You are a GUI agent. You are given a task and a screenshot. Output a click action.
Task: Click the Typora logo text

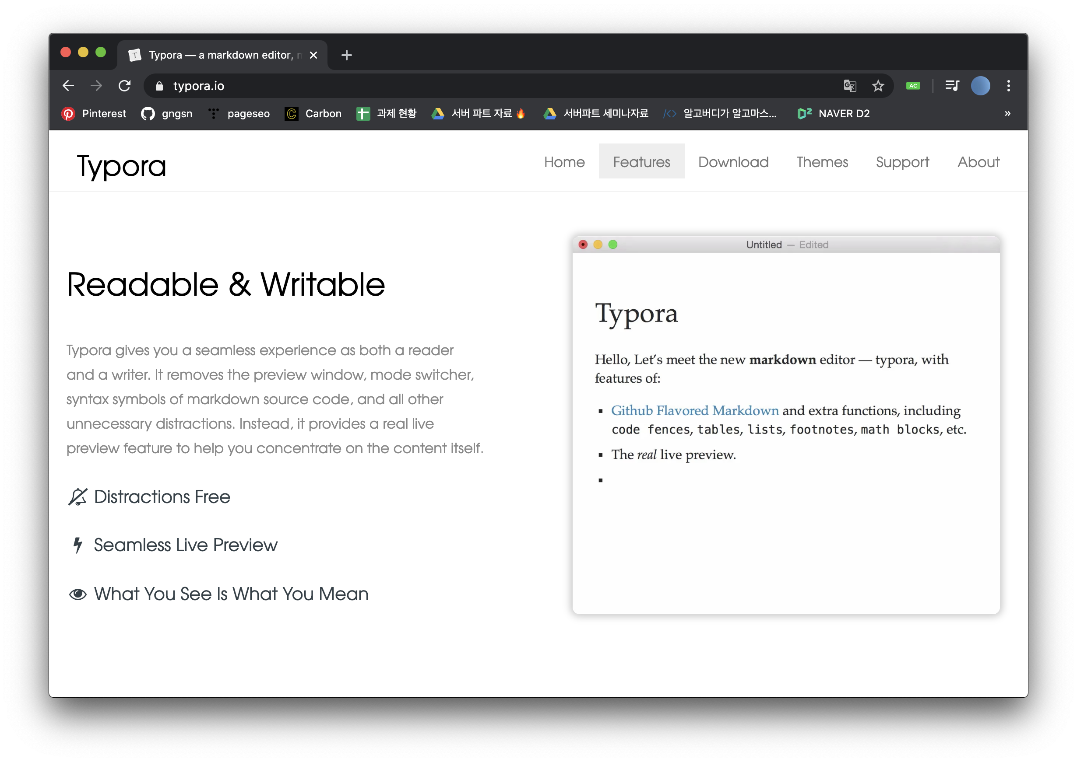[121, 166]
